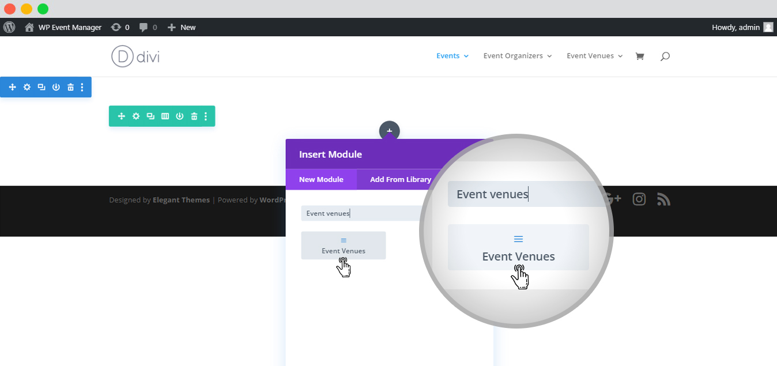777x366 pixels.
Task: Open the + New menu in admin bar
Action: pos(182,27)
